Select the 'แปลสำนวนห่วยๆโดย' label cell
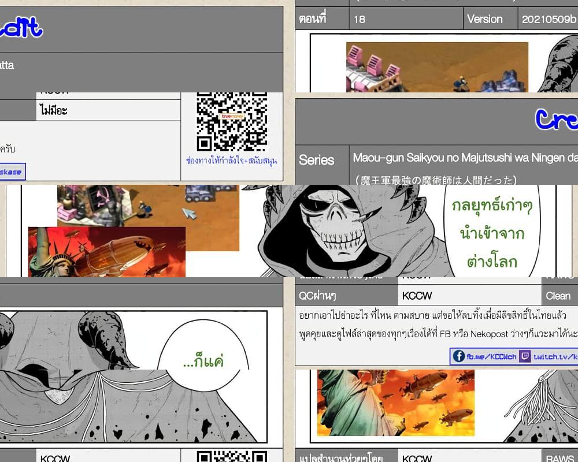The width and height of the screenshot is (578, 462). pyautogui.click(x=346, y=456)
